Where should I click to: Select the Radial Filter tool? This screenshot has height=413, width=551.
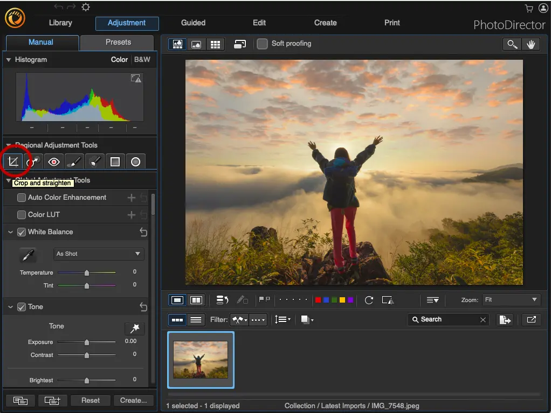[135, 161]
